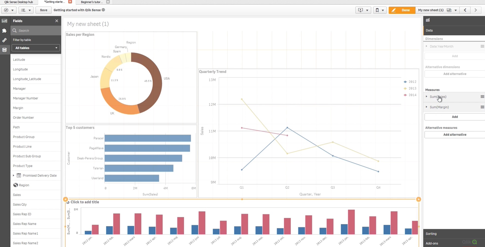Open the Data section in properties
Viewport: 485px width, 247px height.
click(454, 30)
